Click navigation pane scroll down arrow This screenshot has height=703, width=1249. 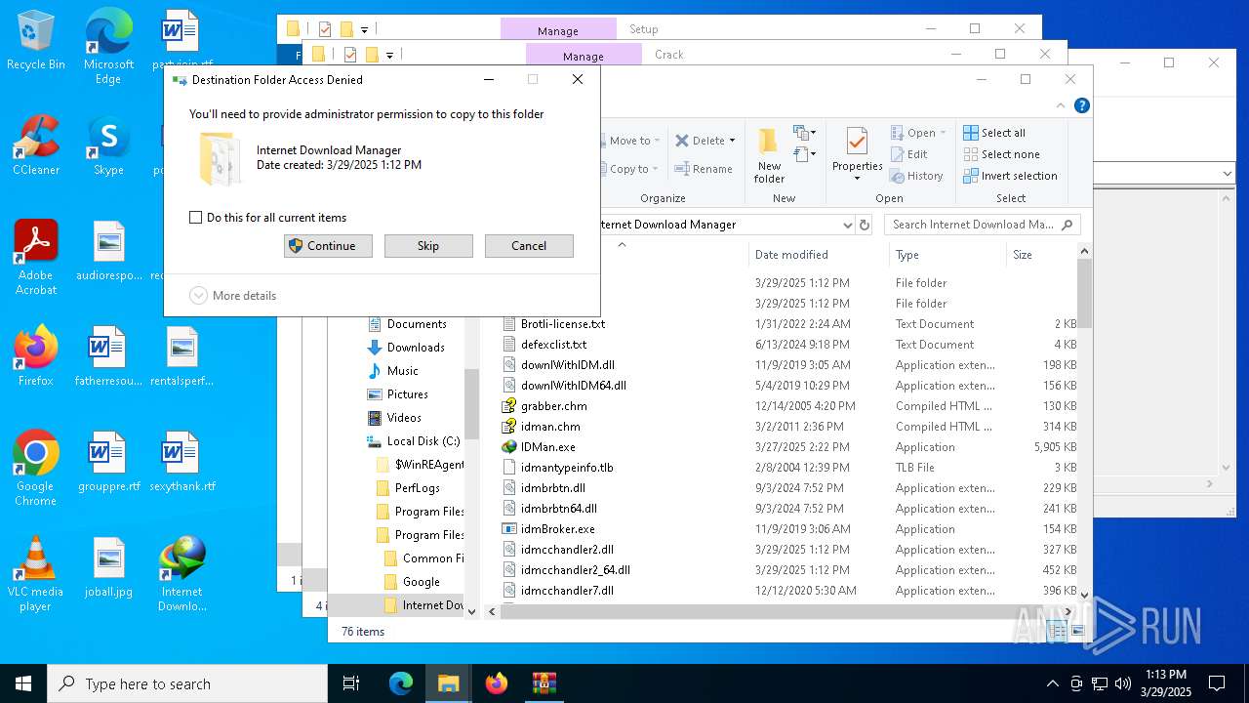(x=471, y=611)
